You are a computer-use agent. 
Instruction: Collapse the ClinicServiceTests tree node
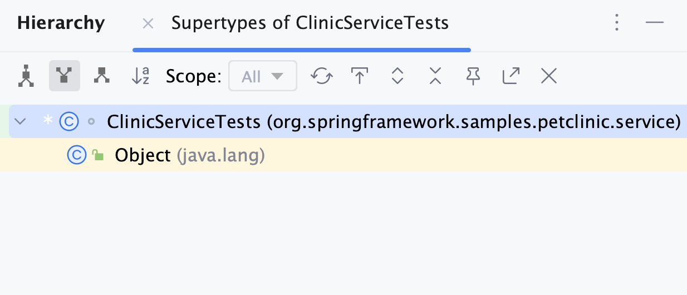pos(20,121)
